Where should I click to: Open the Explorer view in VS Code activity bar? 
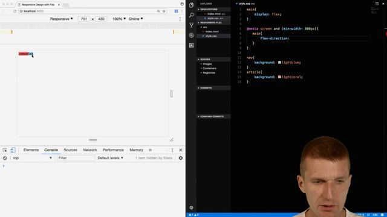(x=191, y=5)
